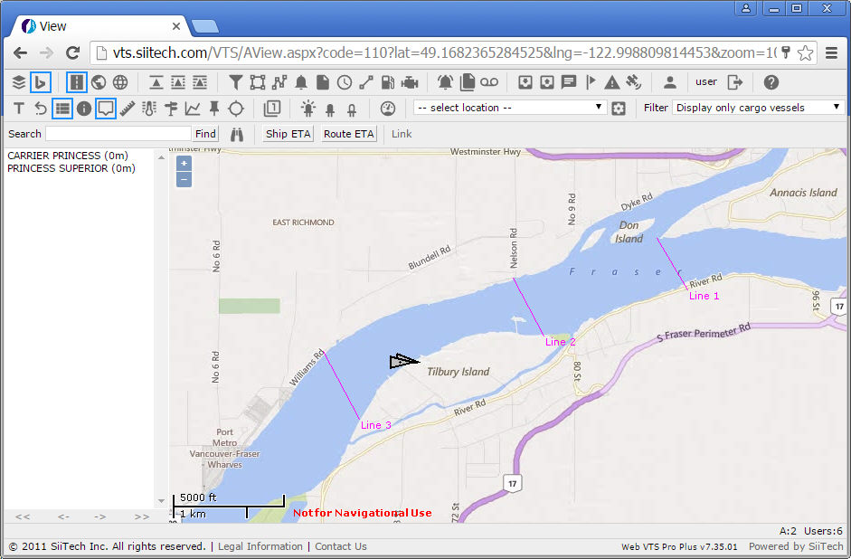
Task: Click the log out icon
Action: click(735, 82)
